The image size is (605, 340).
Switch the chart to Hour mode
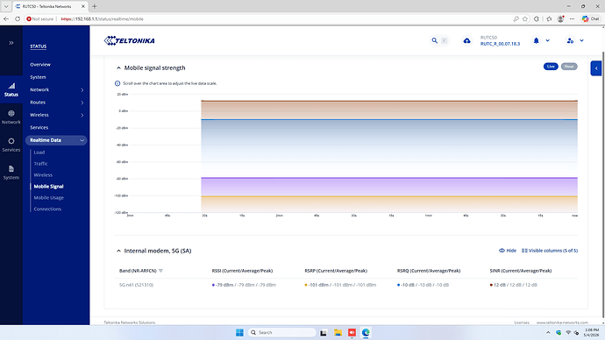coord(569,67)
